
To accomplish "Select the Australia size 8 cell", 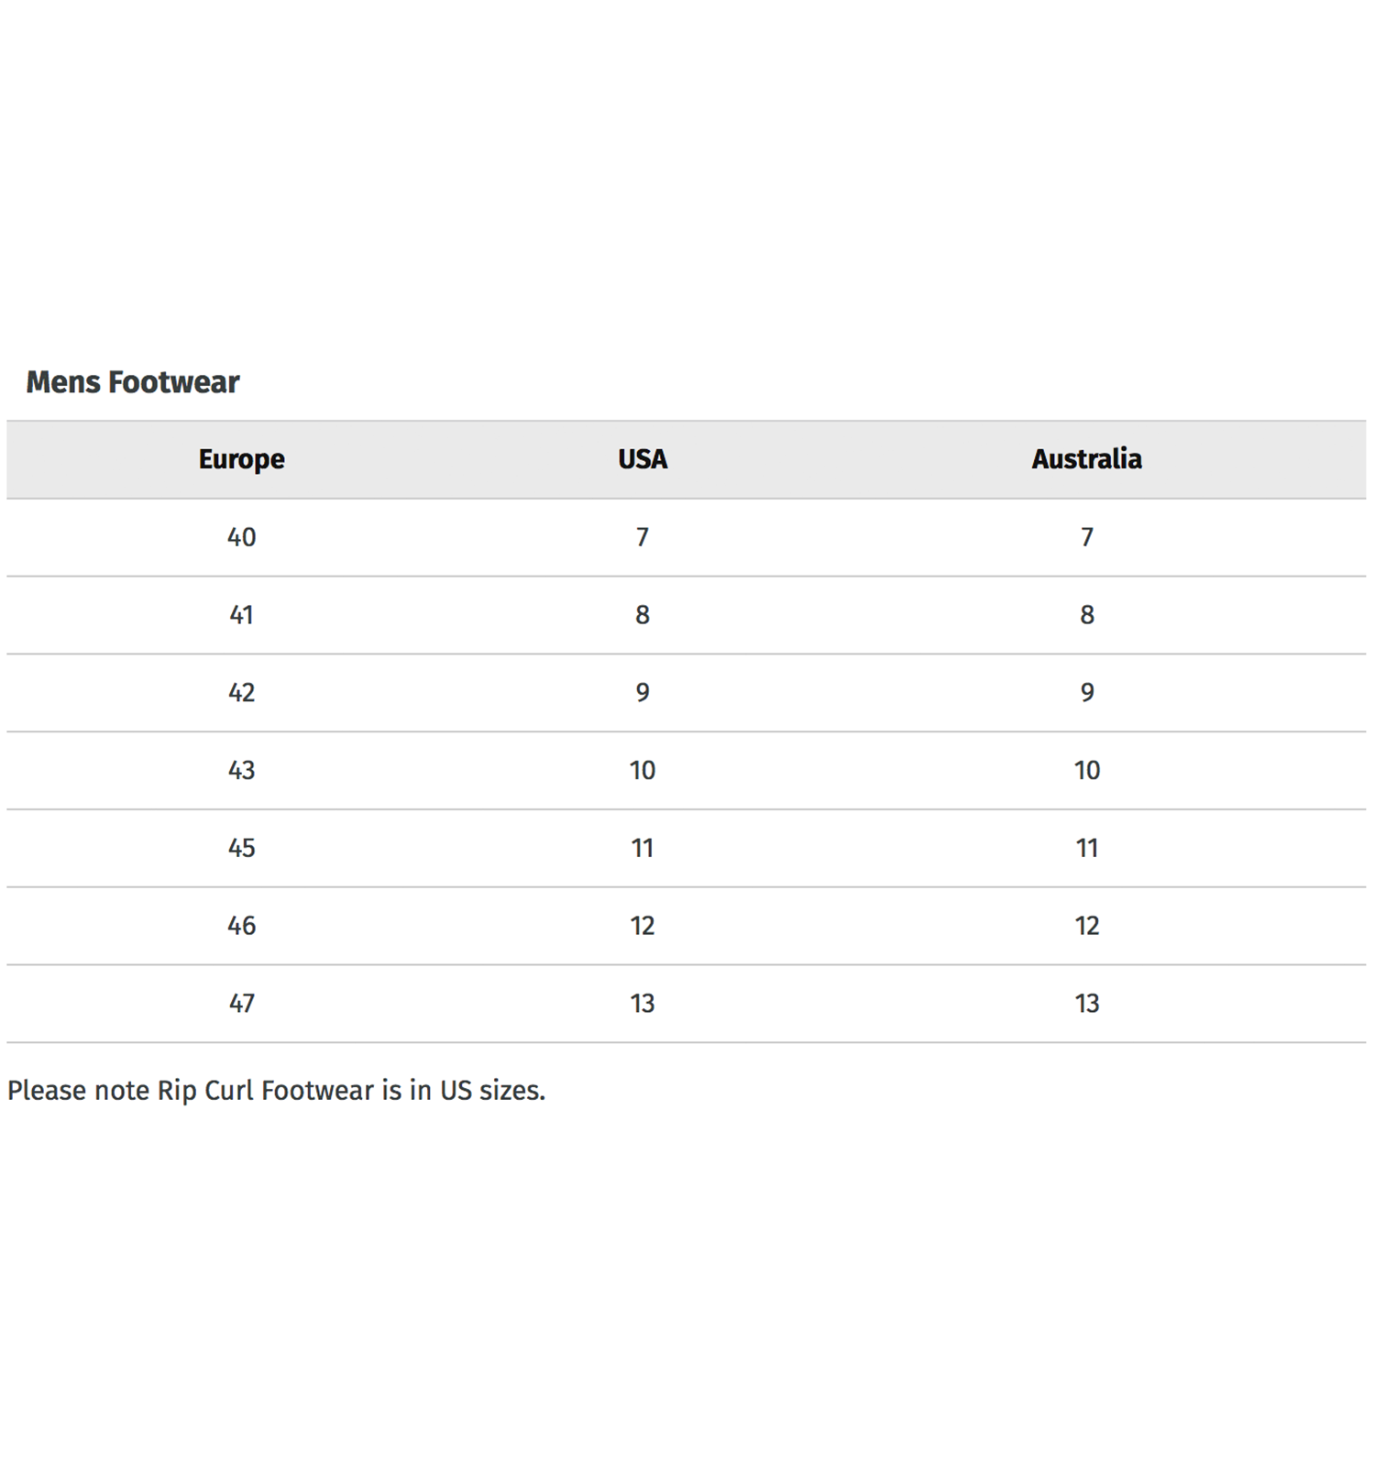I will point(1087,615).
